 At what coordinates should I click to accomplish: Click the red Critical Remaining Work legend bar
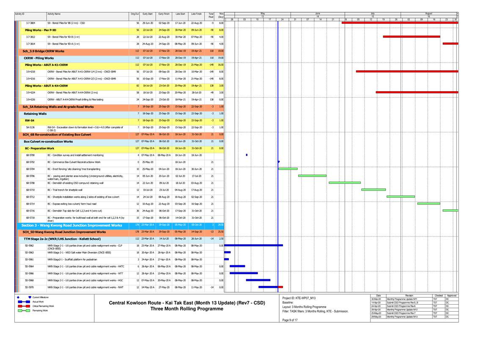(x=25, y=306)
